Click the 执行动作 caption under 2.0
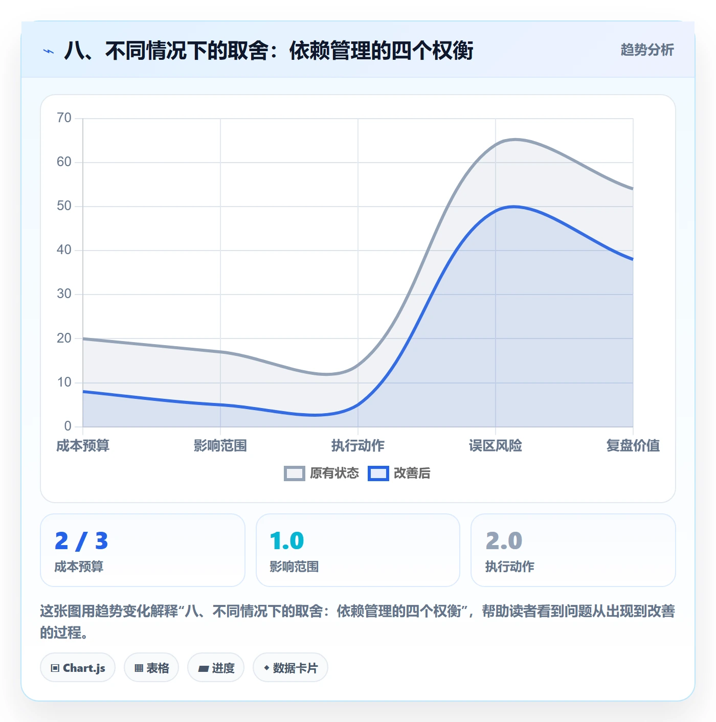This screenshot has width=716, height=722. [509, 567]
